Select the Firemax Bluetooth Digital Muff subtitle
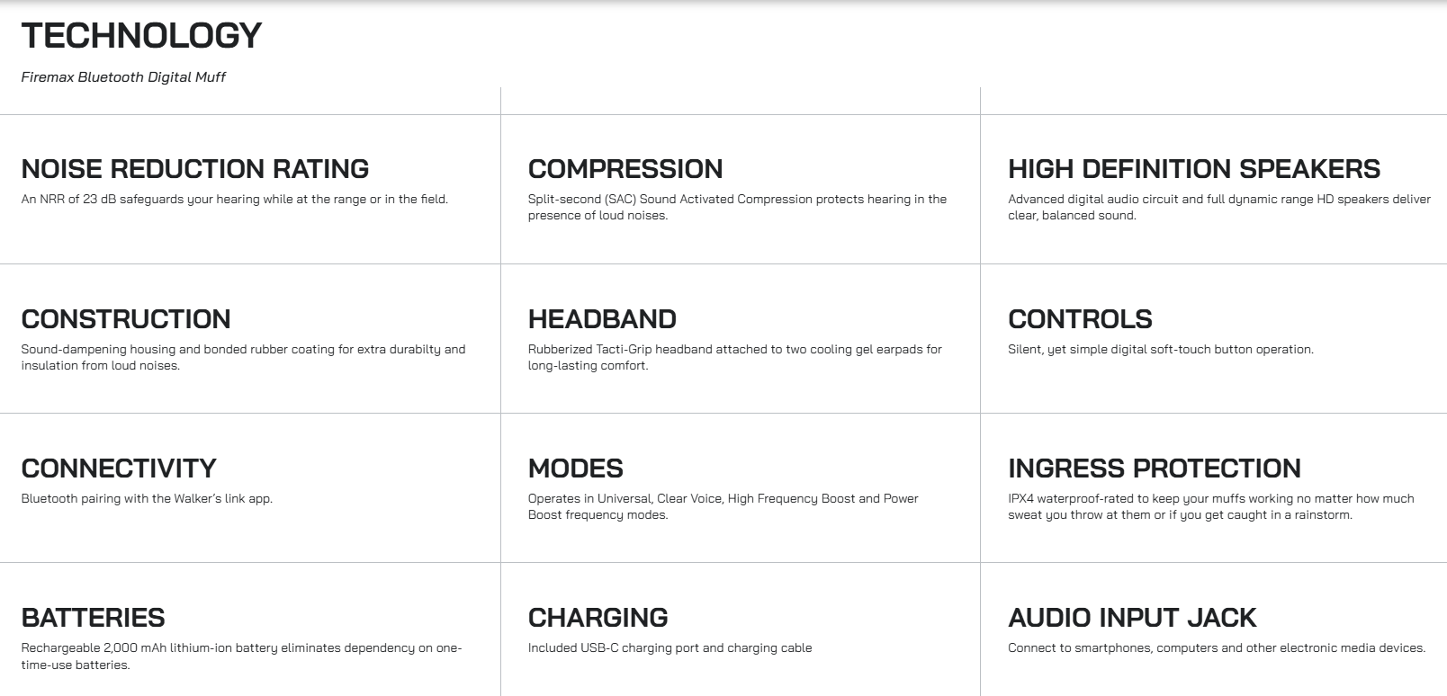 pyautogui.click(x=123, y=77)
